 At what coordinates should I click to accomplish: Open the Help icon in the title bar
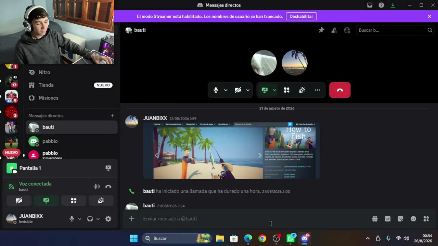[381, 5]
